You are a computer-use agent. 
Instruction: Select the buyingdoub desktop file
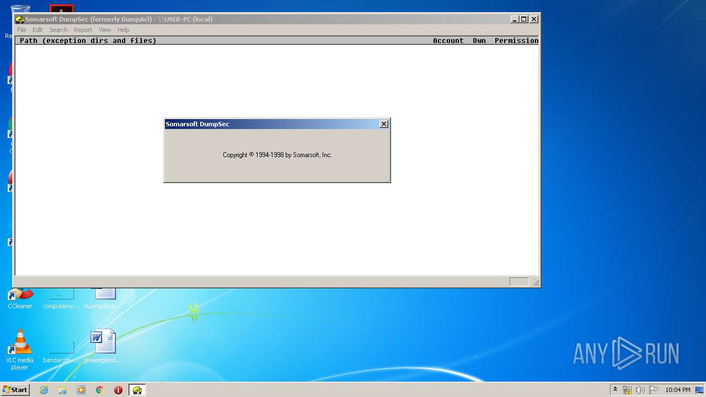103,298
